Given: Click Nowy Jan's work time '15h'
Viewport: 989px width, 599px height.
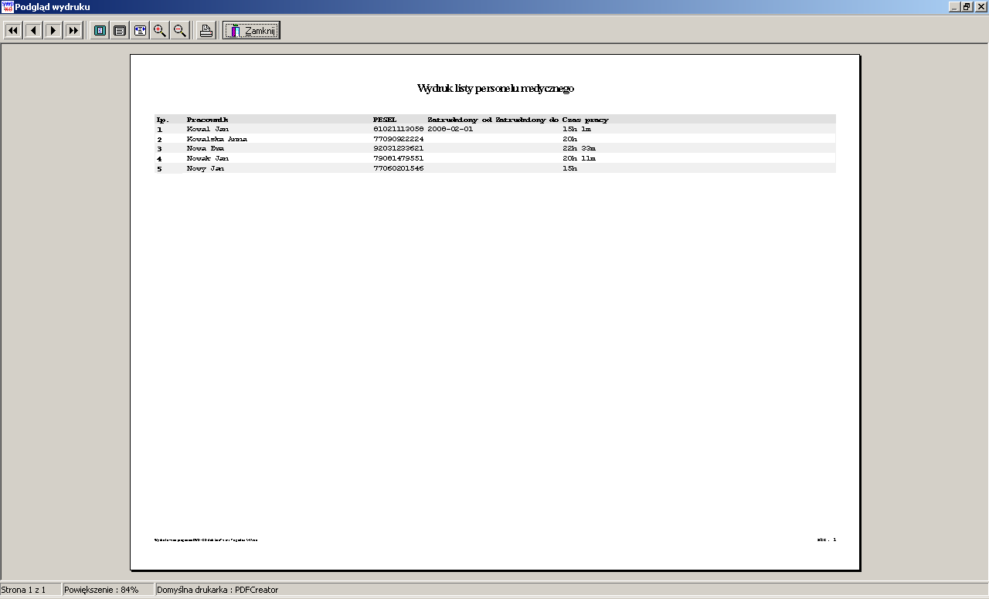Looking at the screenshot, I should click(569, 168).
